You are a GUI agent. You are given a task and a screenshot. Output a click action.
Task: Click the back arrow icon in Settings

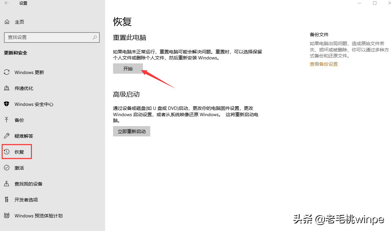(x=7, y=3)
